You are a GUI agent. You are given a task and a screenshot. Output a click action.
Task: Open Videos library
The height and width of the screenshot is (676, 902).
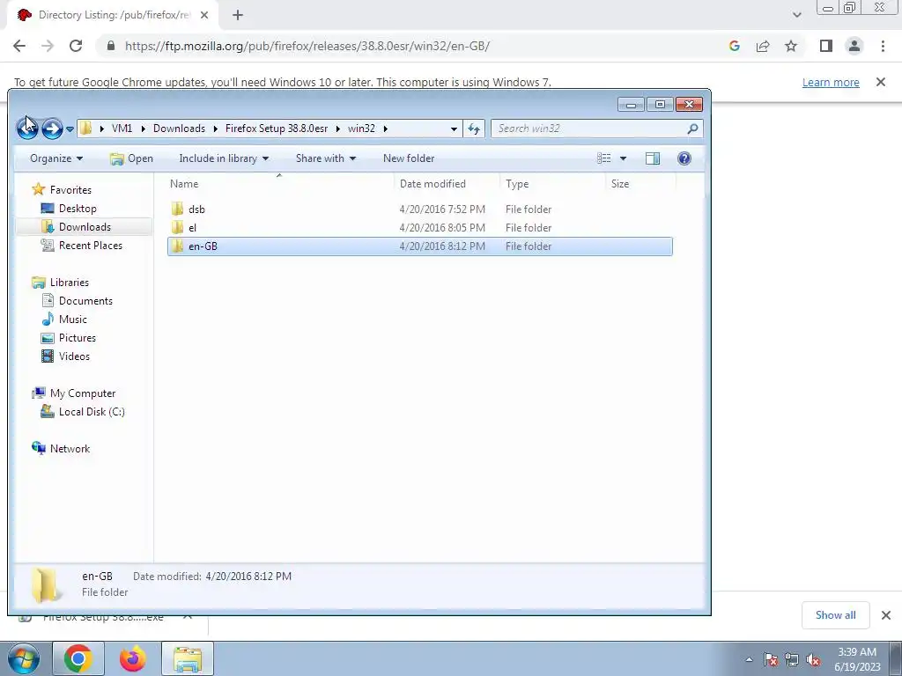(74, 356)
